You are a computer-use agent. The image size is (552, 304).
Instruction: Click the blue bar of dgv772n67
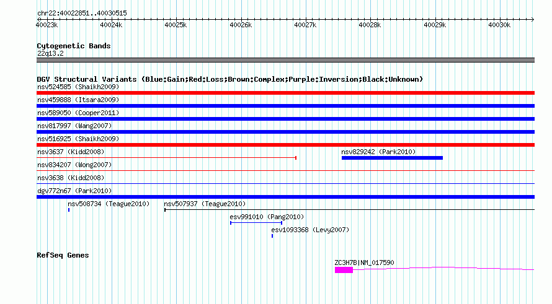(285, 197)
